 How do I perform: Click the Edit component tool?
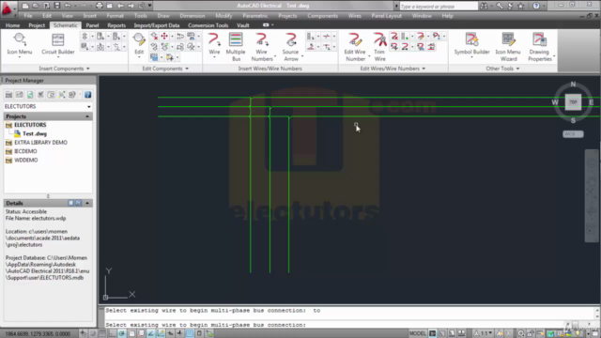[x=139, y=44]
